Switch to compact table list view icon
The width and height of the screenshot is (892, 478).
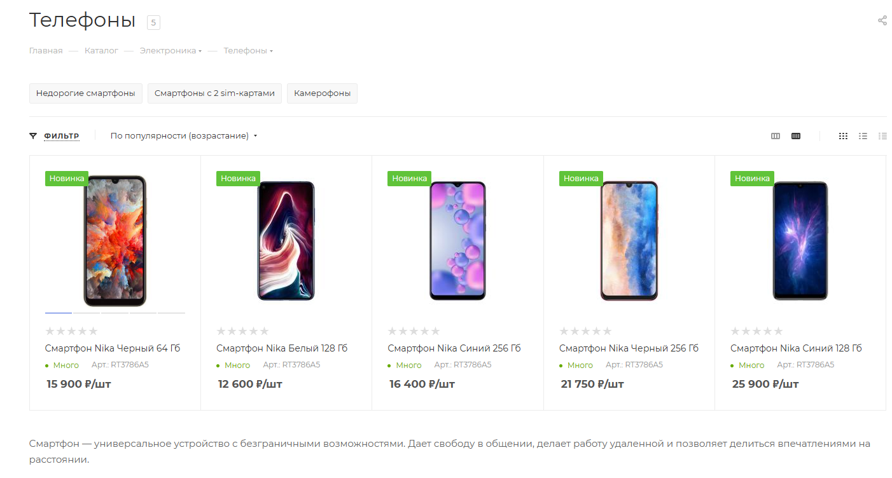882,136
